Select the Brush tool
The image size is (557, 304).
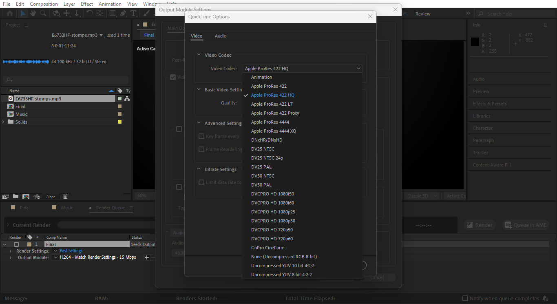[146, 13]
